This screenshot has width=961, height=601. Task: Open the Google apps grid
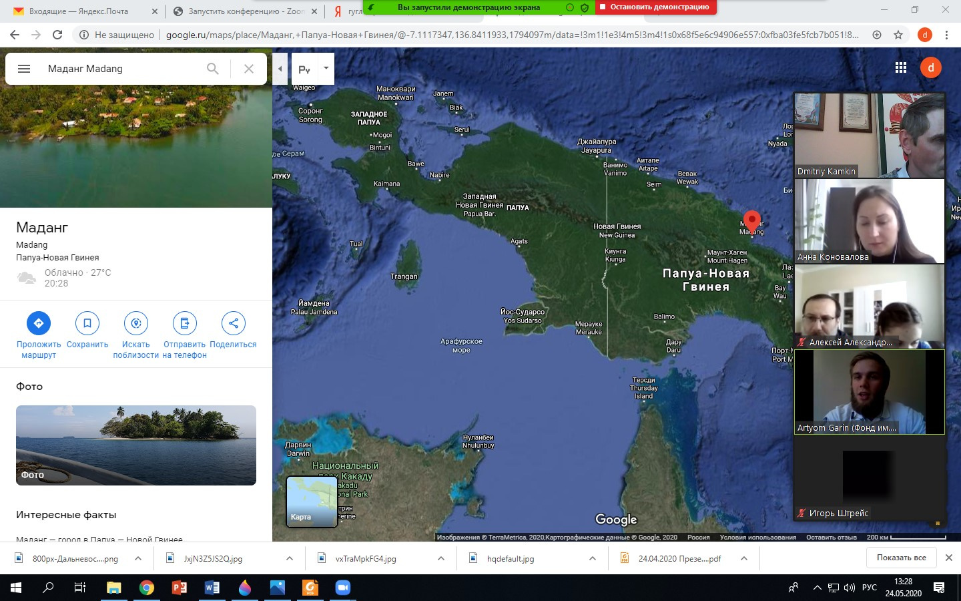[901, 67]
